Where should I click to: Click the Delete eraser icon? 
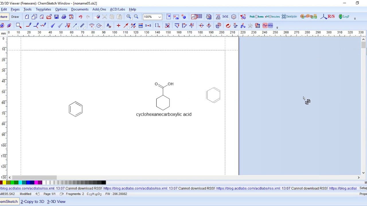(x=98, y=17)
